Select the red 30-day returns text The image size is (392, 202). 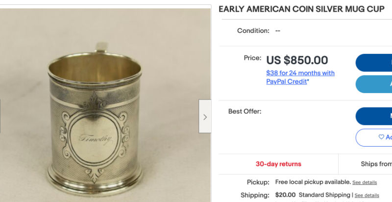point(278,164)
